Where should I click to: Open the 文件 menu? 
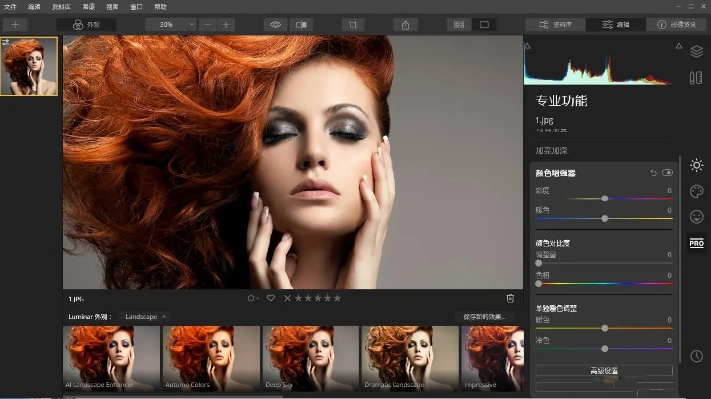tap(10, 6)
